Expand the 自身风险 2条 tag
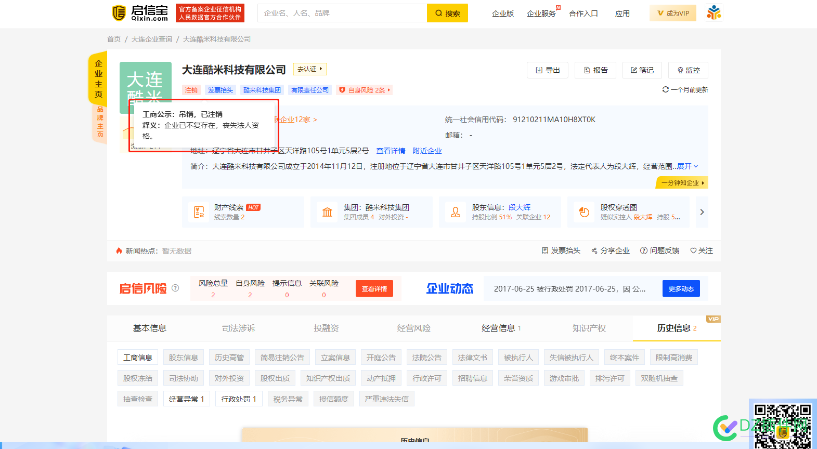Screen dimensions: 817x449 coord(364,90)
